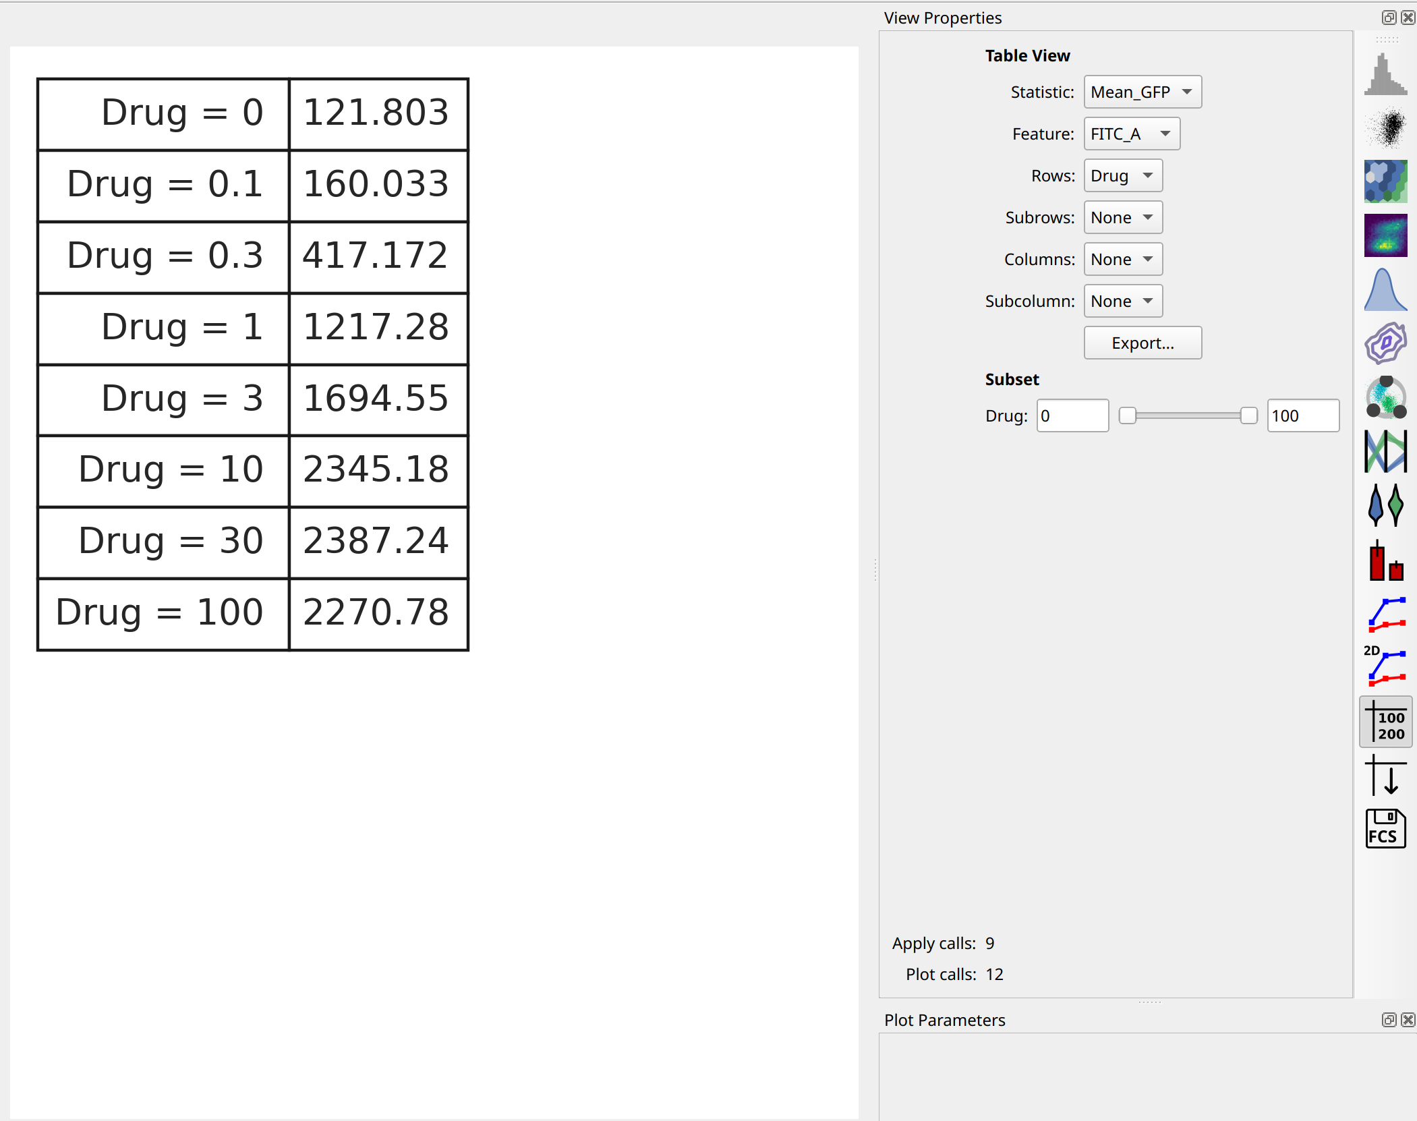
Task: Float the Plot Parameters panel
Action: (x=1389, y=1020)
